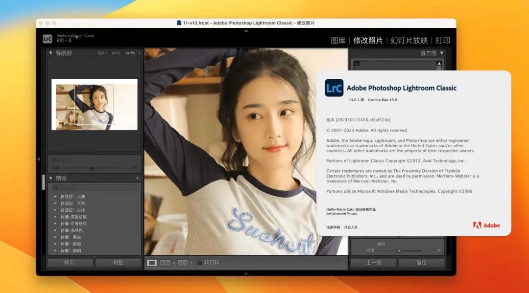Viewport: 529px width, 293px height.
Task: Open the 66.7% zoom level dropdown arrows
Action: coord(139,53)
